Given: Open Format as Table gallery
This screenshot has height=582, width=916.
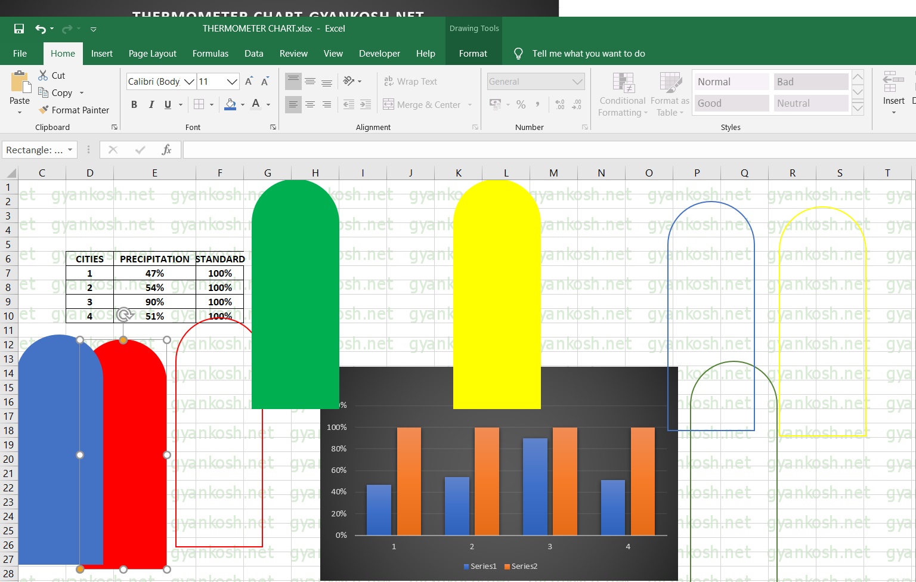Looking at the screenshot, I should point(670,95).
